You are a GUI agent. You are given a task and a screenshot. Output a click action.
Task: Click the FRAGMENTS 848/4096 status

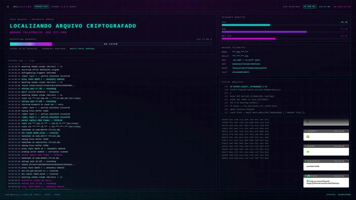point(54,49)
